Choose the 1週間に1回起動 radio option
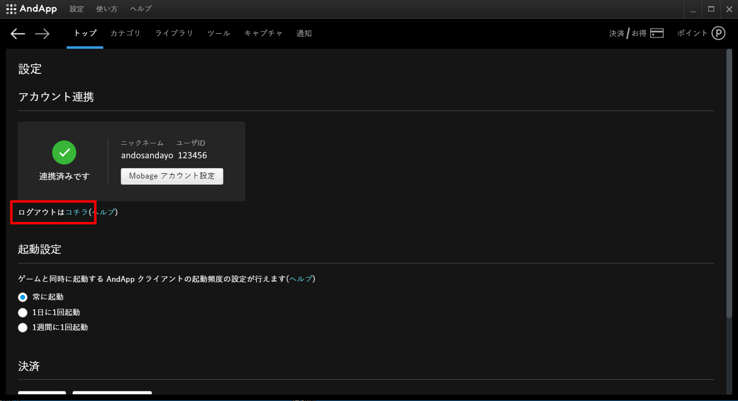This screenshot has height=401, width=738. [x=23, y=328]
